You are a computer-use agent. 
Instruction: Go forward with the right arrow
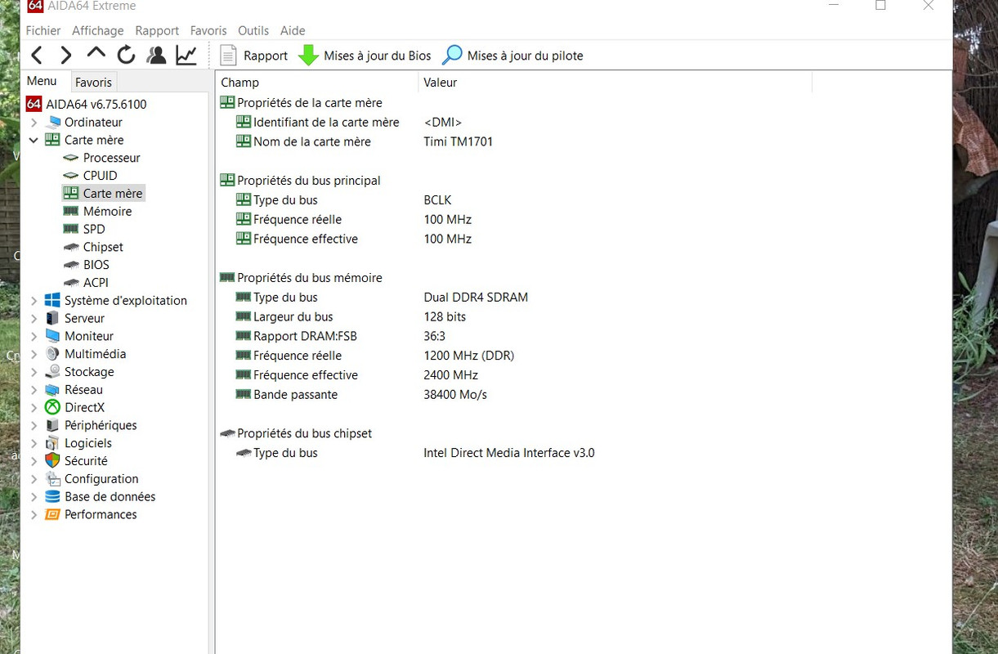(66, 56)
